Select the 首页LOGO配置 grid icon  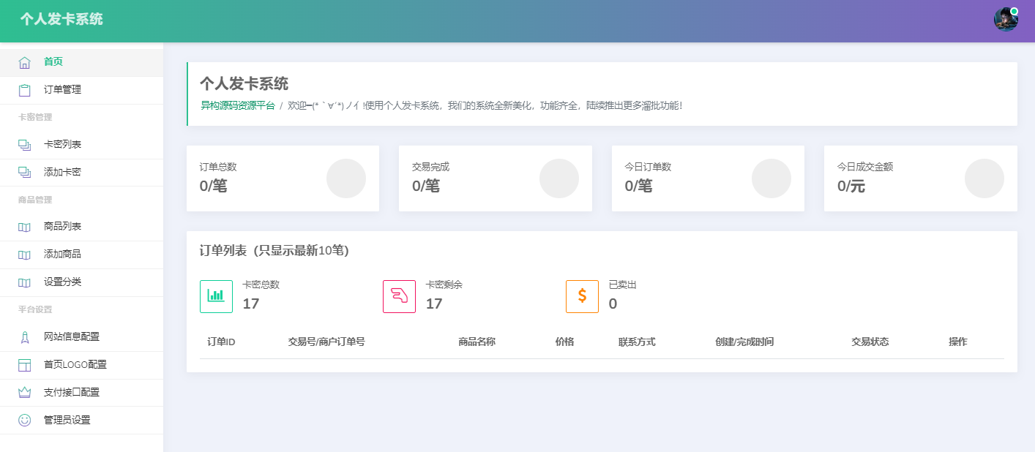pos(26,365)
